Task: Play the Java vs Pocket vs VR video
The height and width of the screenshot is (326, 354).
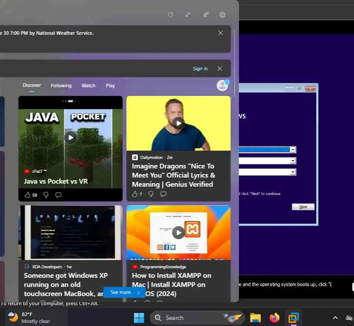Action: pyautogui.click(x=71, y=137)
